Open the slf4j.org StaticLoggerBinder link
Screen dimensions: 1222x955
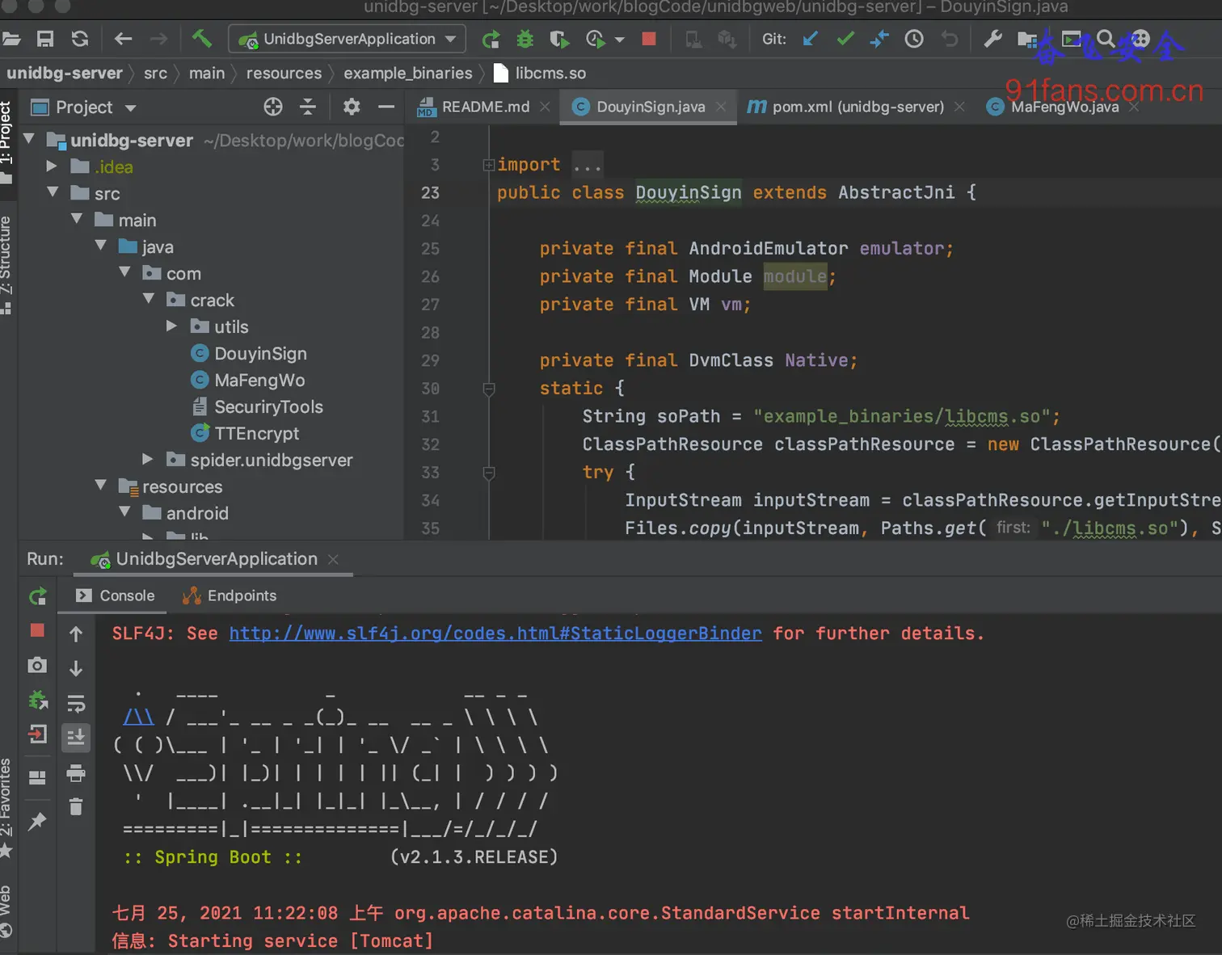[x=495, y=633]
